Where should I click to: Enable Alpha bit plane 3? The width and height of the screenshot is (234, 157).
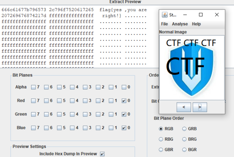point(85,87)
